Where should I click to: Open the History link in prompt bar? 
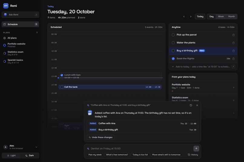tap(193, 155)
